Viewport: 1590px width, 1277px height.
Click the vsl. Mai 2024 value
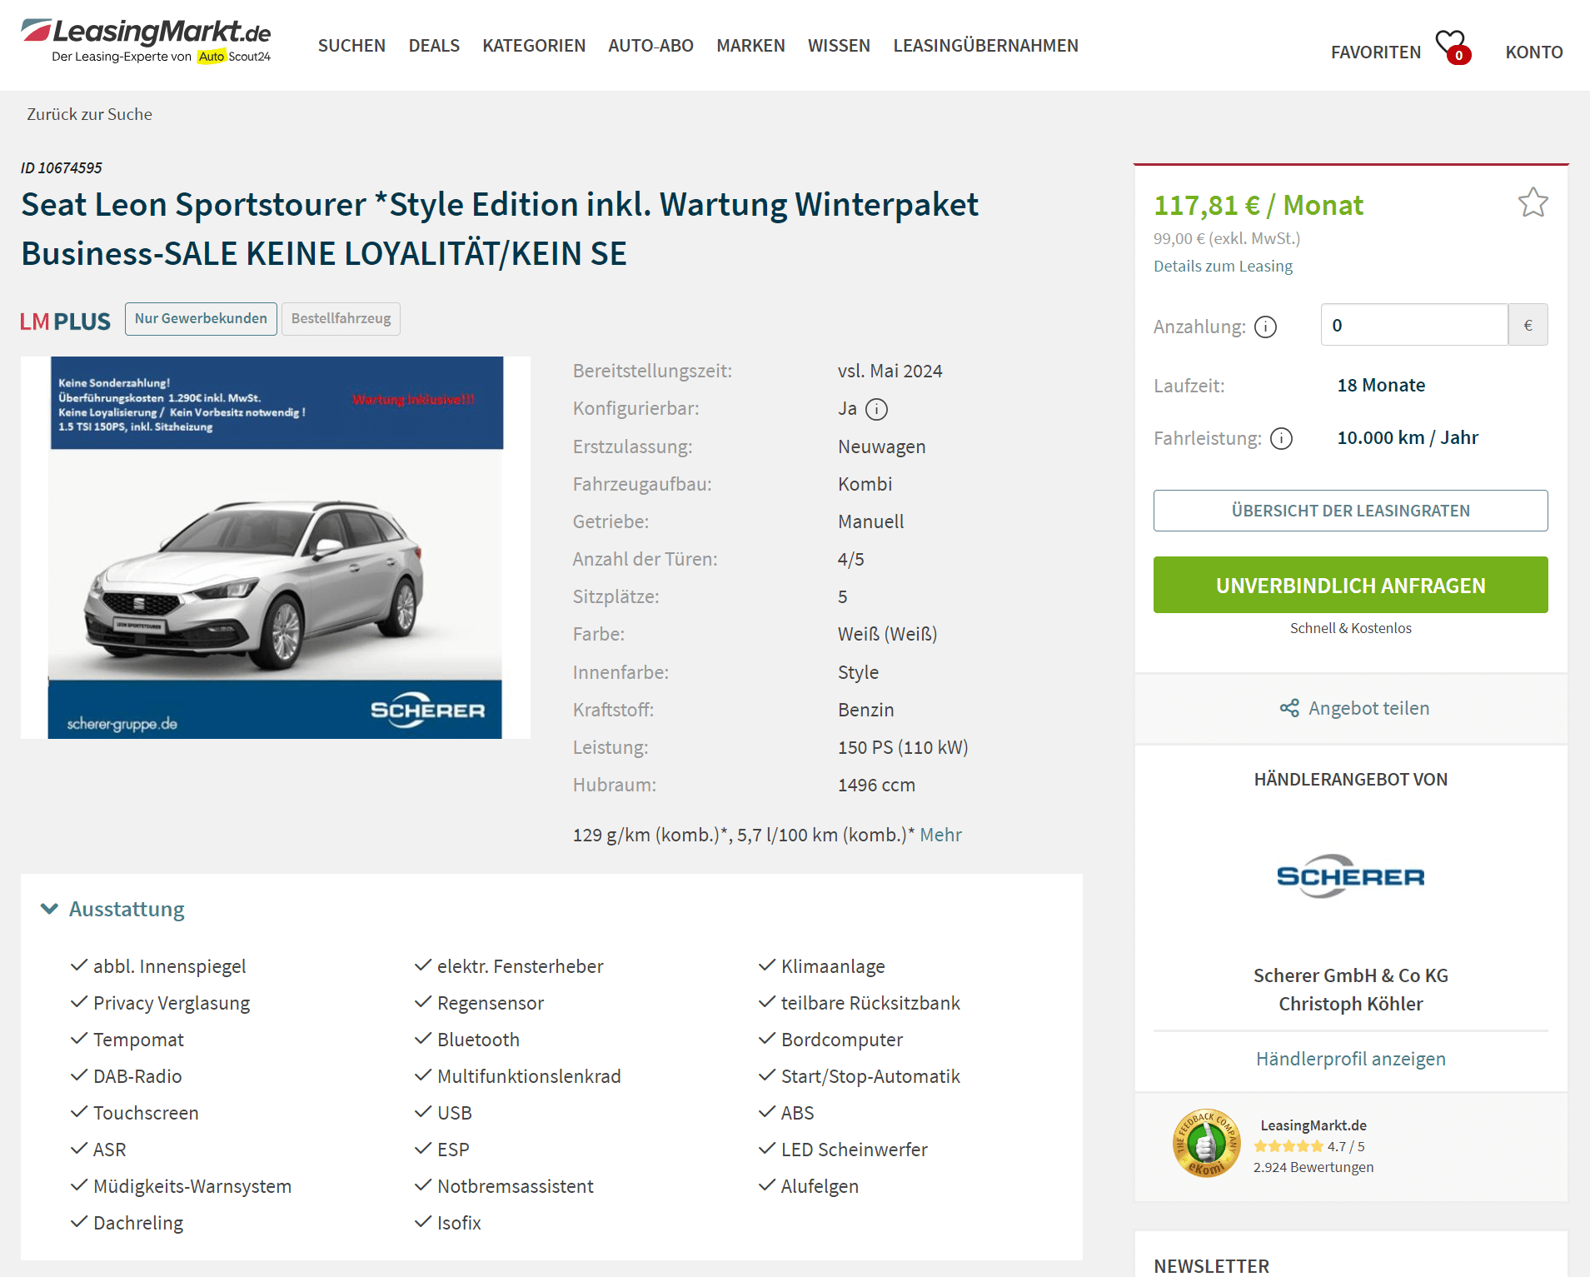tap(890, 371)
